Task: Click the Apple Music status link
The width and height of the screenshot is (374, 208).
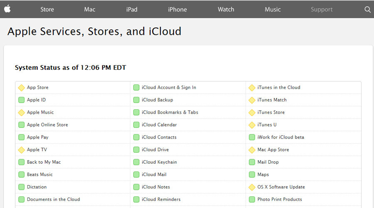Action: pos(40,112)
